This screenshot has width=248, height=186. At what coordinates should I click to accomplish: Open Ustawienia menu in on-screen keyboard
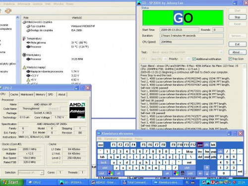click(125, 139)
